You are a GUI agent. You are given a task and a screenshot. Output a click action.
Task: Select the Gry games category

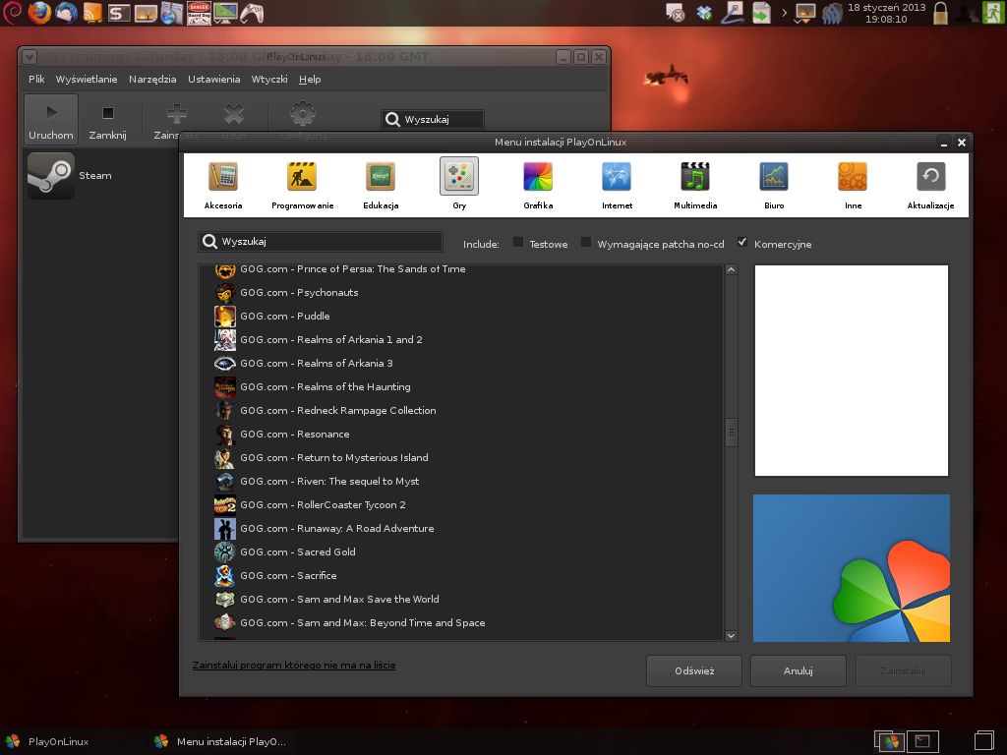coord(459,185)
